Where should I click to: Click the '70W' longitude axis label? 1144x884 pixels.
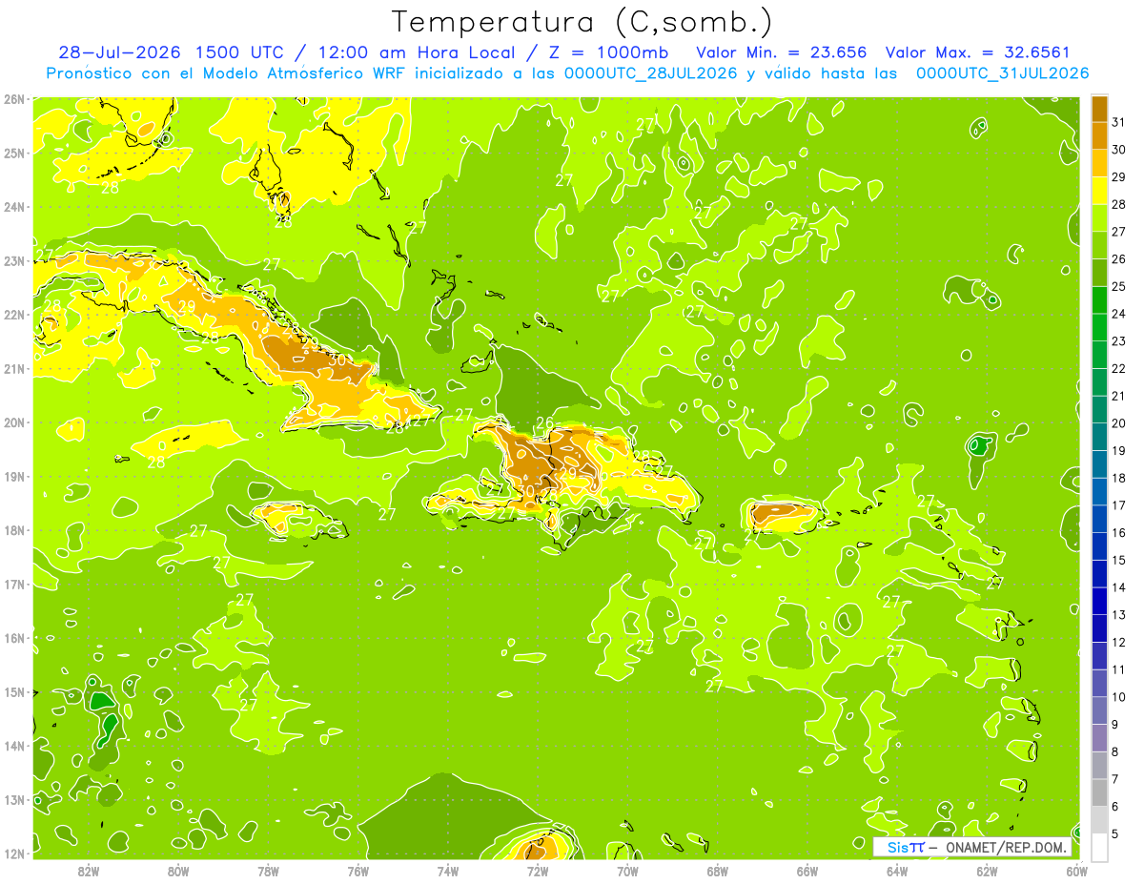627,870
